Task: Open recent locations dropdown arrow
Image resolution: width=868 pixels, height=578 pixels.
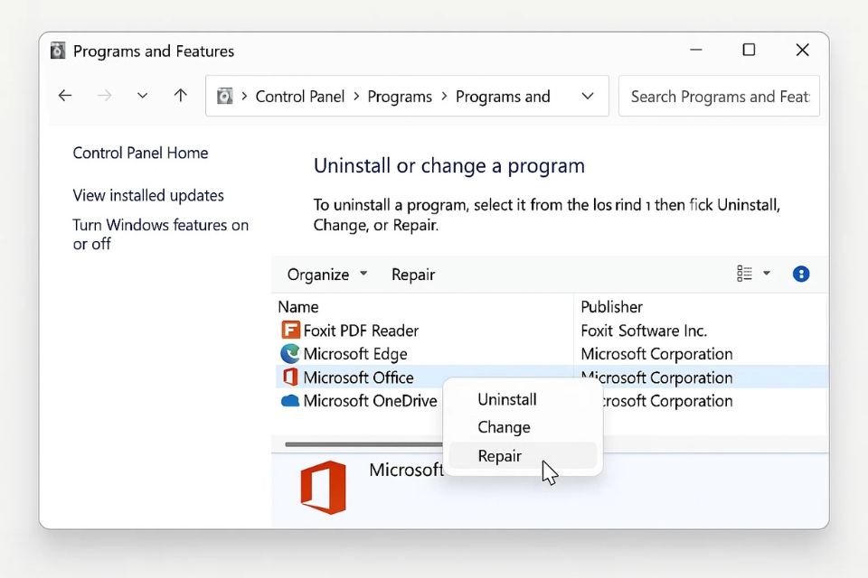Action: 142,97
